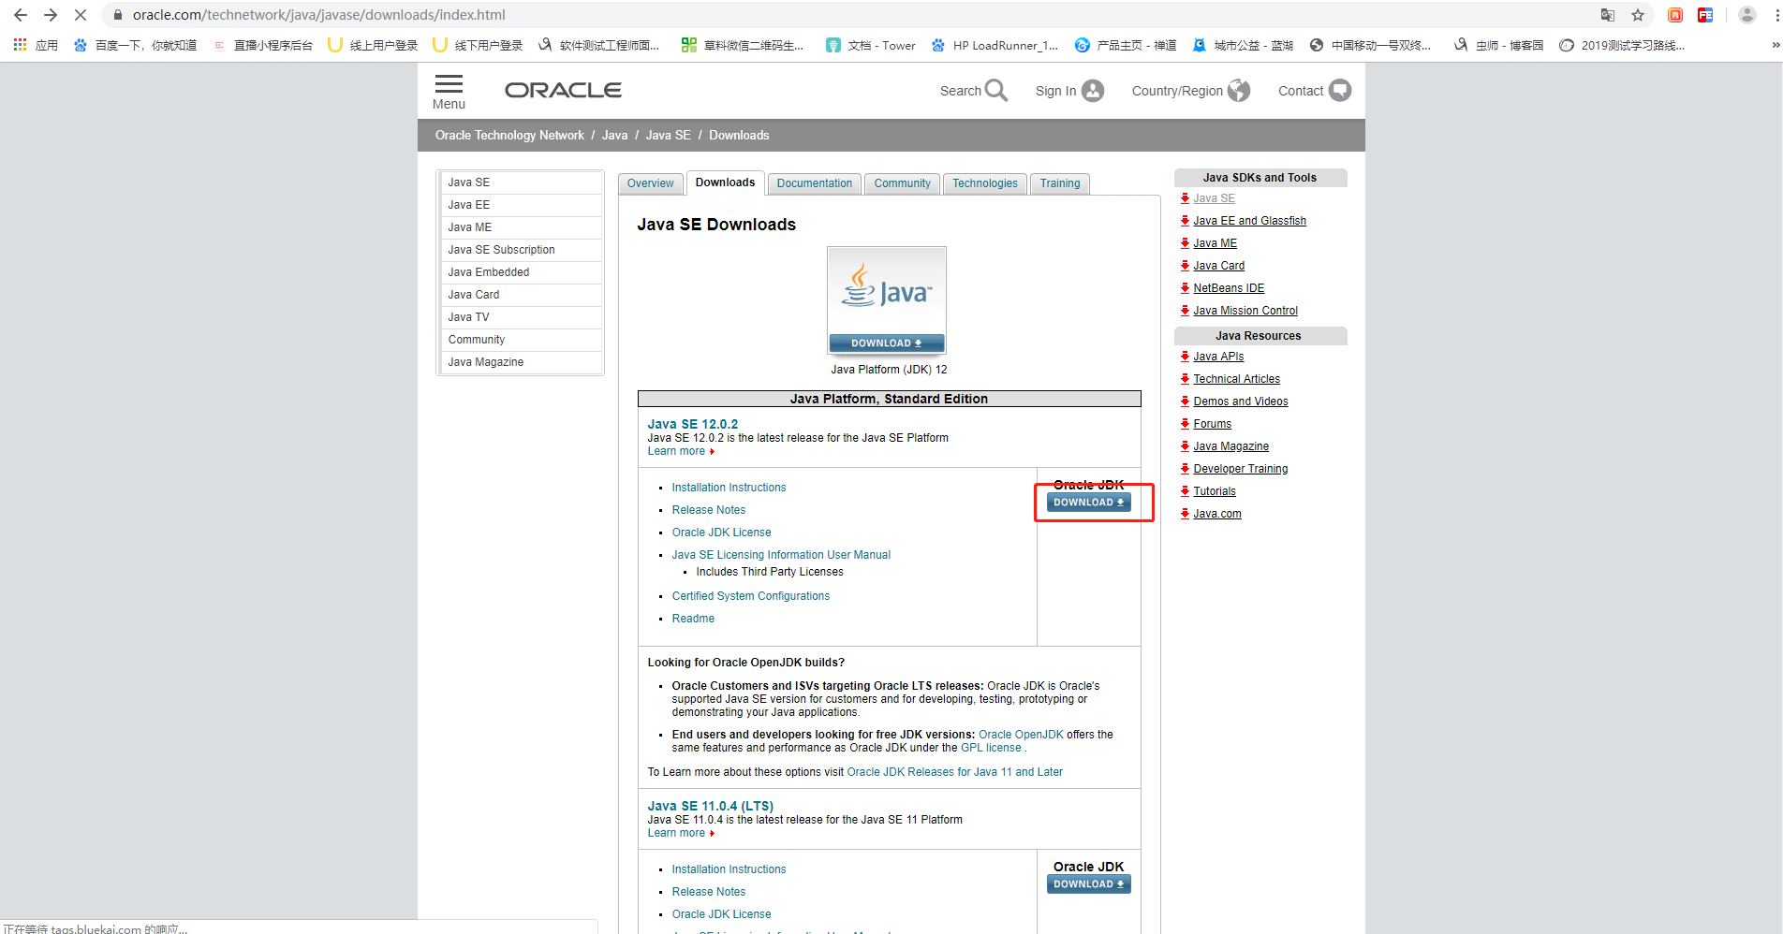Open the Tower document bookmark
Viewport: 1783px width, 934px height.
coord(871,45)
